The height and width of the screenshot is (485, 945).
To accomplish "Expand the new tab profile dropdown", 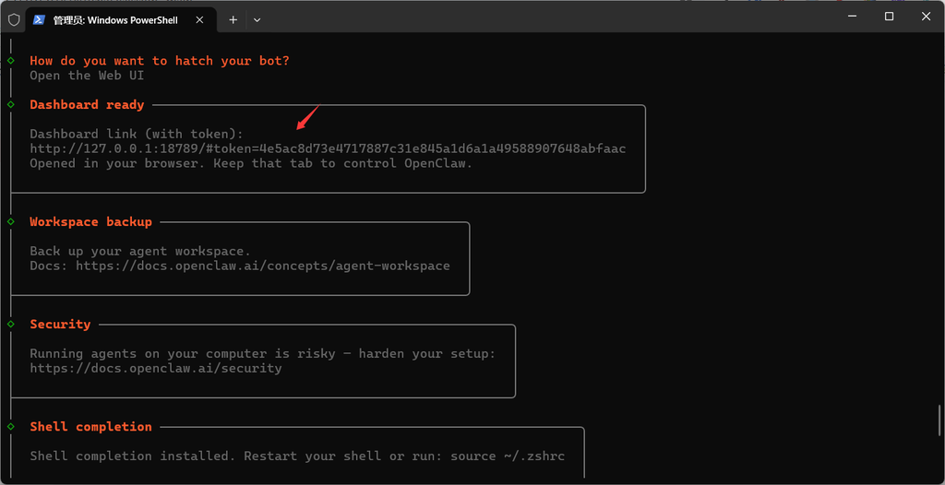I will pyautogui.click(x=257, y=19).
